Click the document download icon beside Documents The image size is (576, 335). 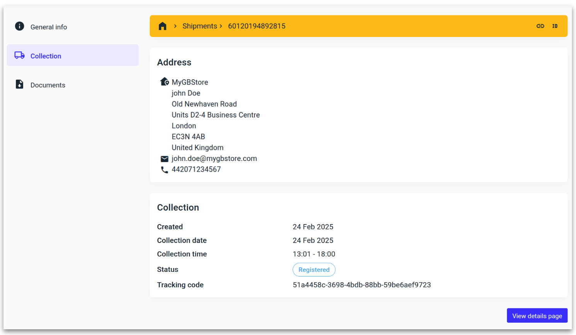tap(19, 84)
